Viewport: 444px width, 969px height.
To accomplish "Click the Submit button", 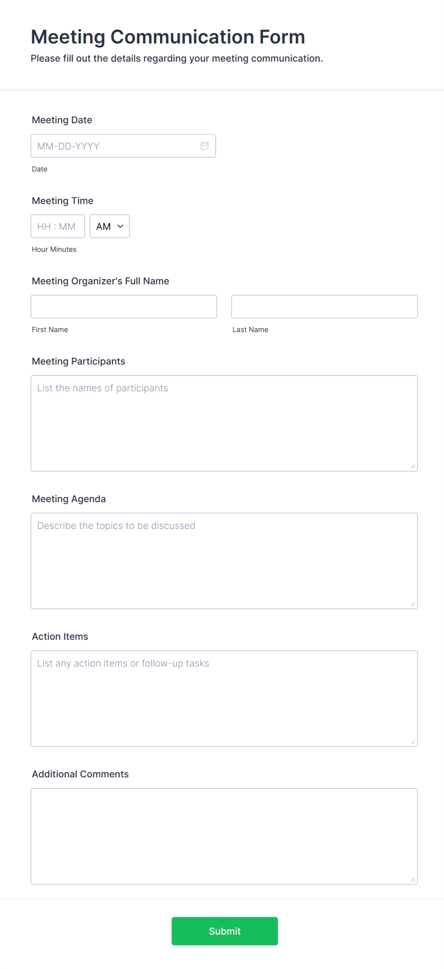I will [x=224, y=931].
